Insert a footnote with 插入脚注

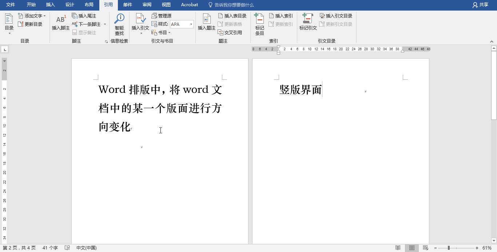(x=60, y=23)
